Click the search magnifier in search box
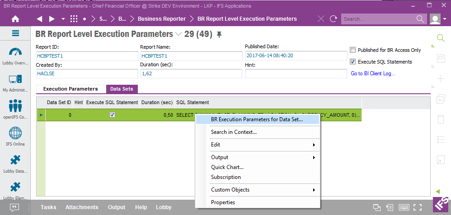This screenshot has height=215, width=451. (x=420, y=19)
